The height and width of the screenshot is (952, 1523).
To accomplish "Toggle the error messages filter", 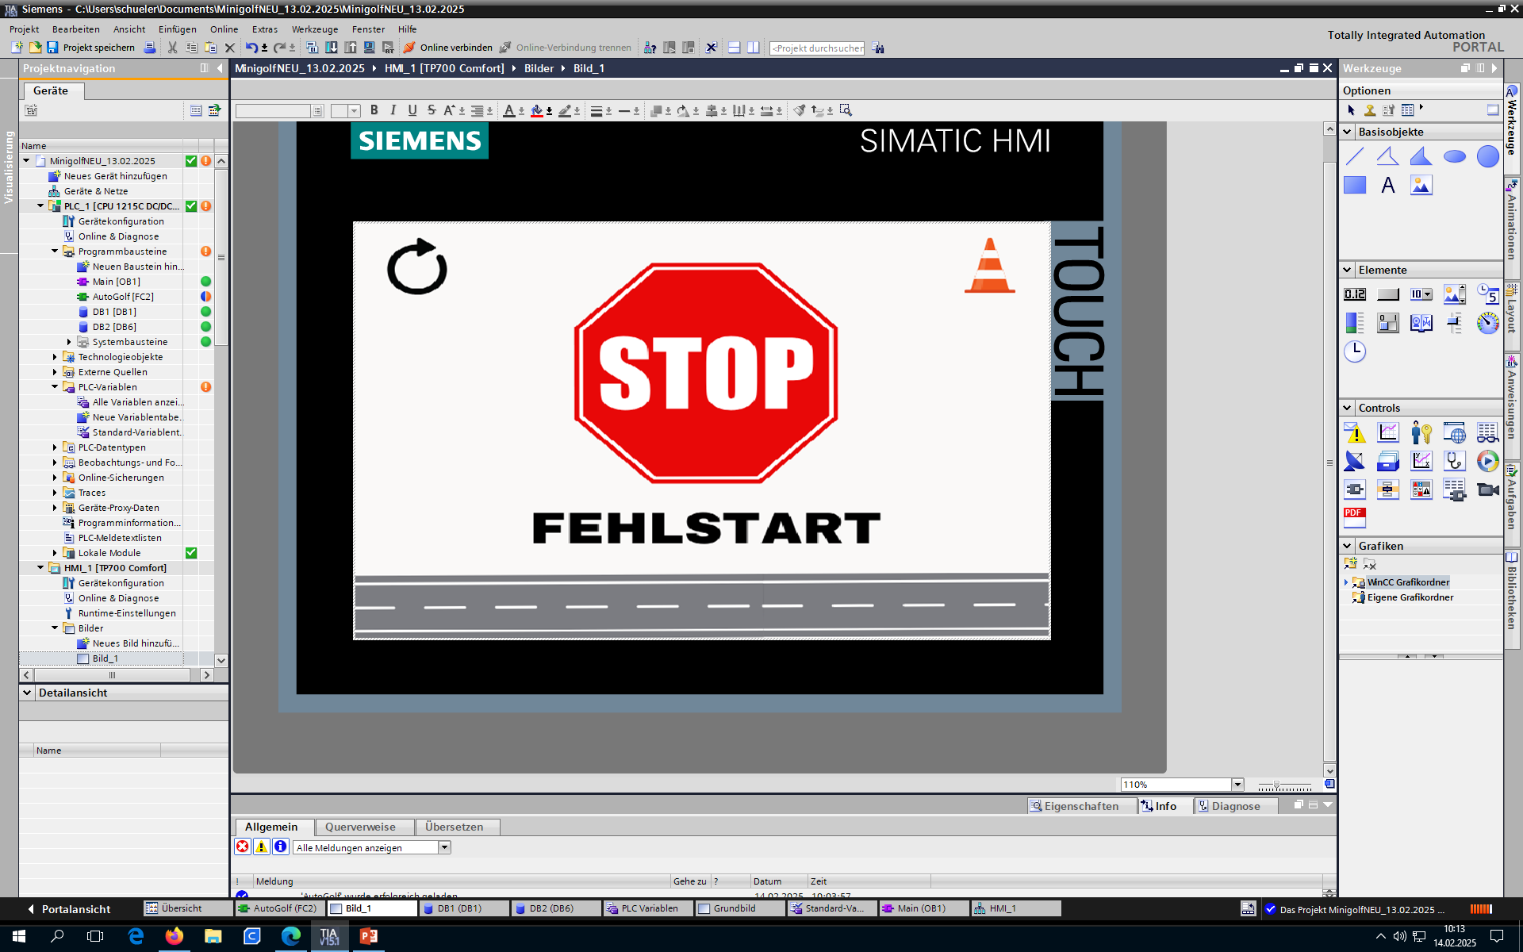I will (x=243, y=846).
